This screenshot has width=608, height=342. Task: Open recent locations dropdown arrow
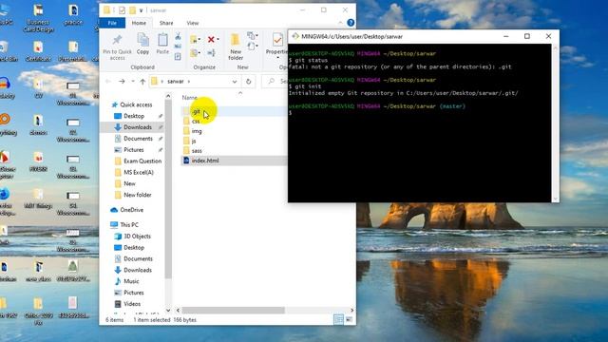coord(133,82)
